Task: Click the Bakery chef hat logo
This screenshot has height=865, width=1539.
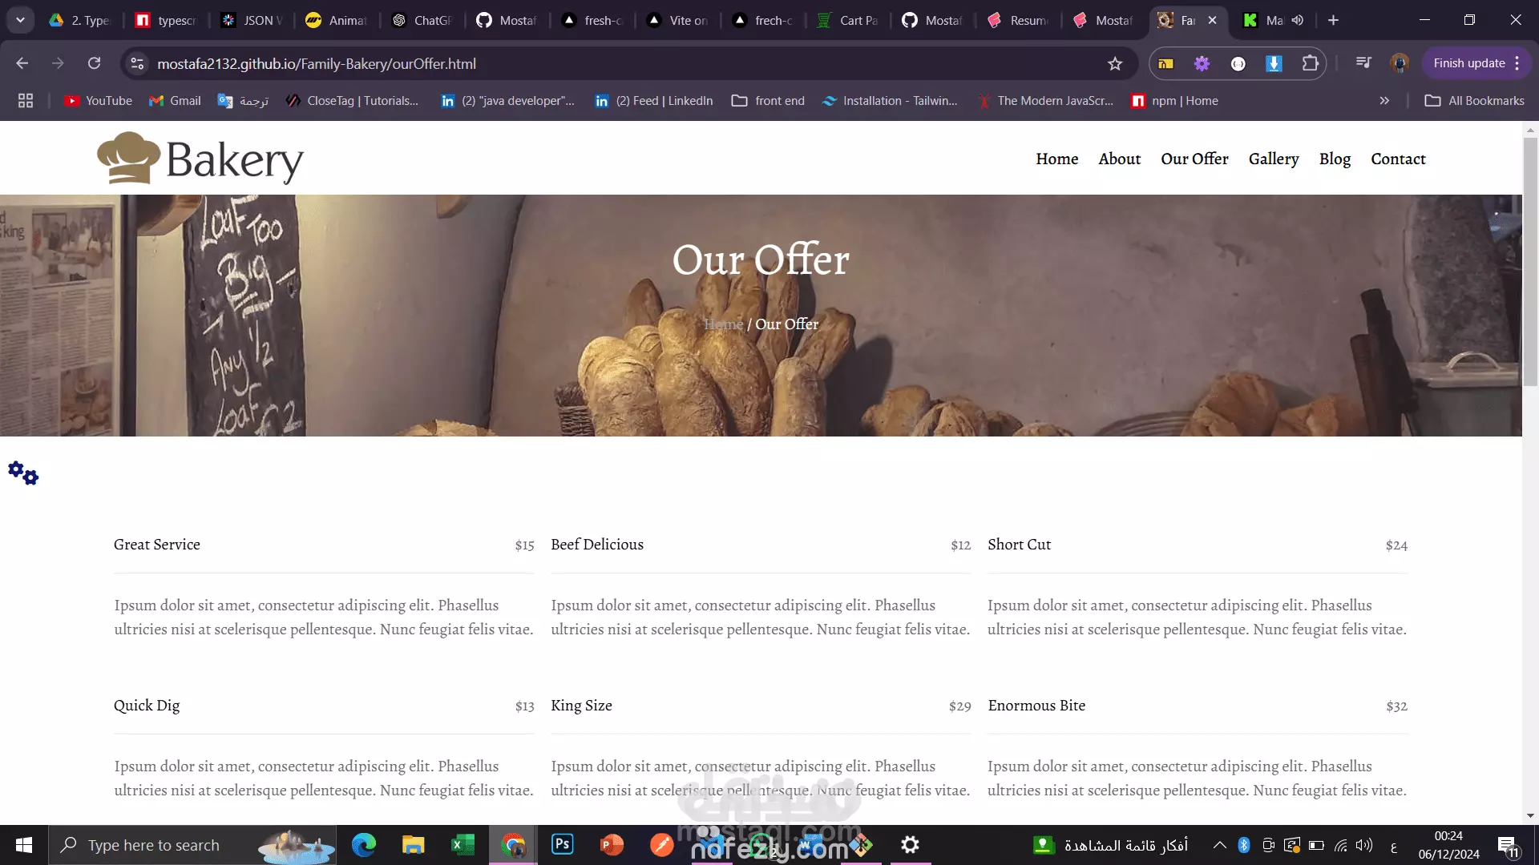Action: pos(128,158)
